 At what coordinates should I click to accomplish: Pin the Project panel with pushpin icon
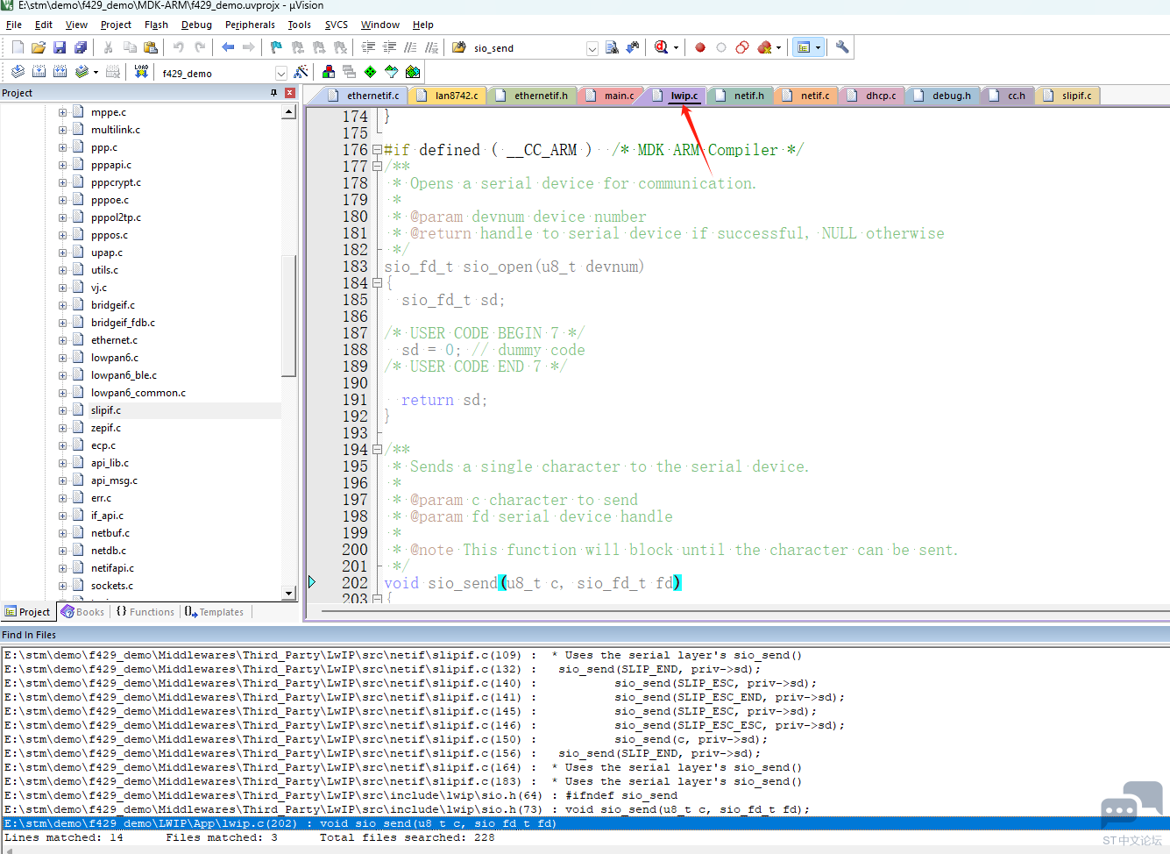coord(273,93)
